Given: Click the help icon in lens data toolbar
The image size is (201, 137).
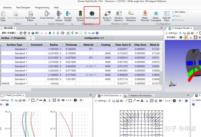Looking at the screenshot, I should tap(97, 33).
